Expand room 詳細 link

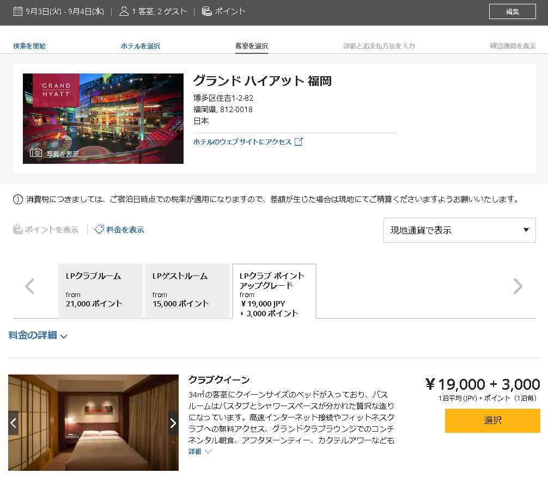coord(200,452)
